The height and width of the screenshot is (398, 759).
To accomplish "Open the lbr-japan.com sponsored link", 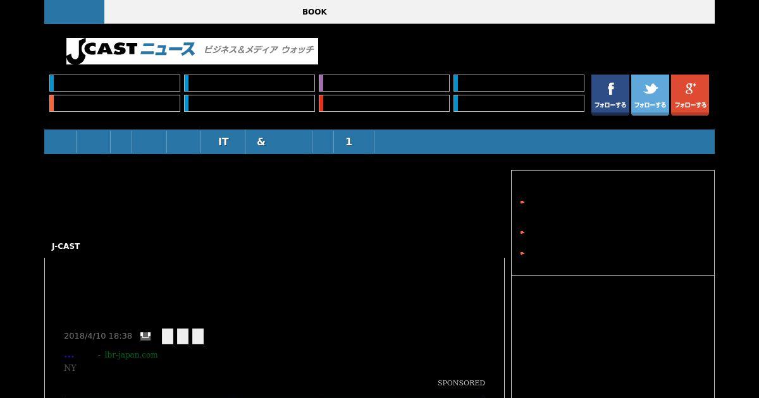I will (x=131, y=354).
